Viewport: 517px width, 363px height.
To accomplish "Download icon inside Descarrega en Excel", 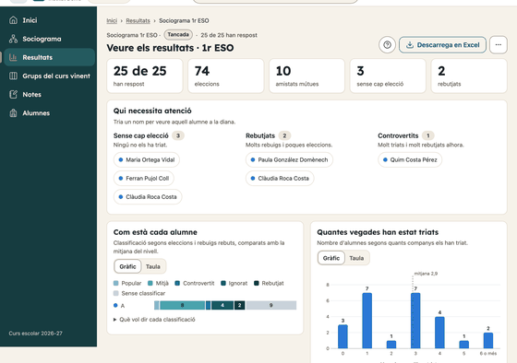I will (x=410, y=45).
